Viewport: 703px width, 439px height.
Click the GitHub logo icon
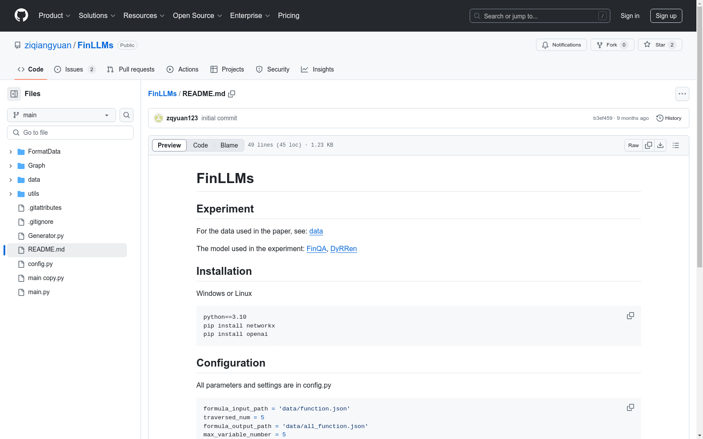pos(21,15)
